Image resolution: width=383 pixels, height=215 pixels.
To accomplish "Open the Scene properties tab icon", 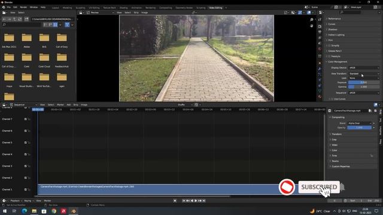I will click(x=320, y=44).
